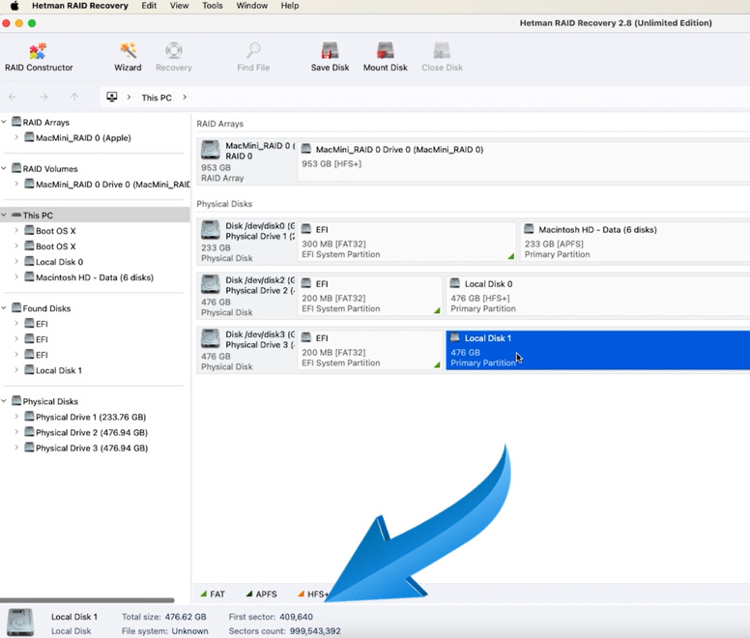Select MacMini_RAID 0 RAID Array disk tile
Viewport: 750px width, 638px height.
click(x=246, y=161)
